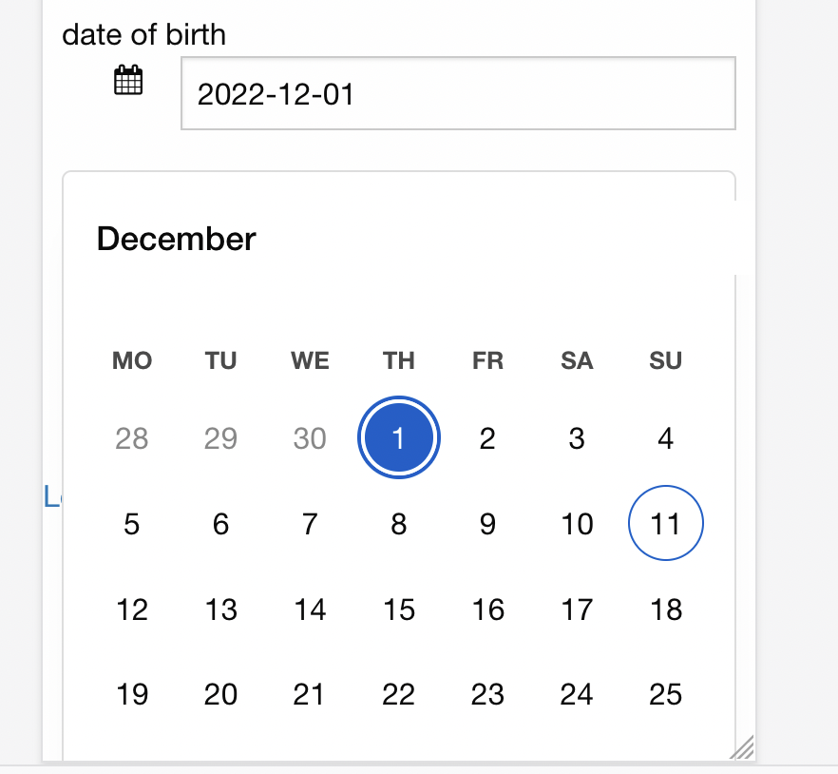Select December 25 in the calendar
This screenshot has height=774, width=838.
point(665,694)
